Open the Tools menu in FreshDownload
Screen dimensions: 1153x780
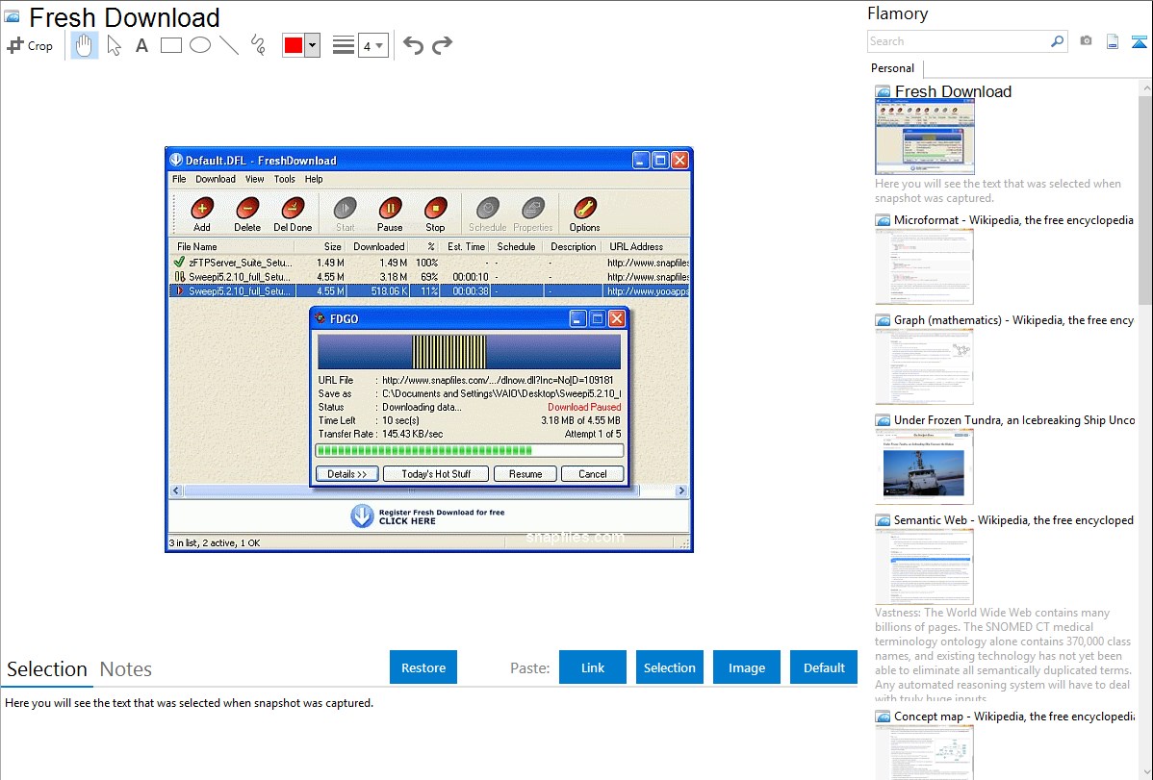(x=285, y=180)
